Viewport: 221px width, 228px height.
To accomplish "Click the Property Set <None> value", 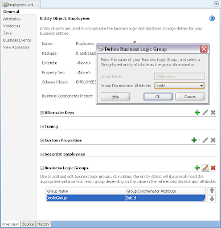I will (83, 72).
